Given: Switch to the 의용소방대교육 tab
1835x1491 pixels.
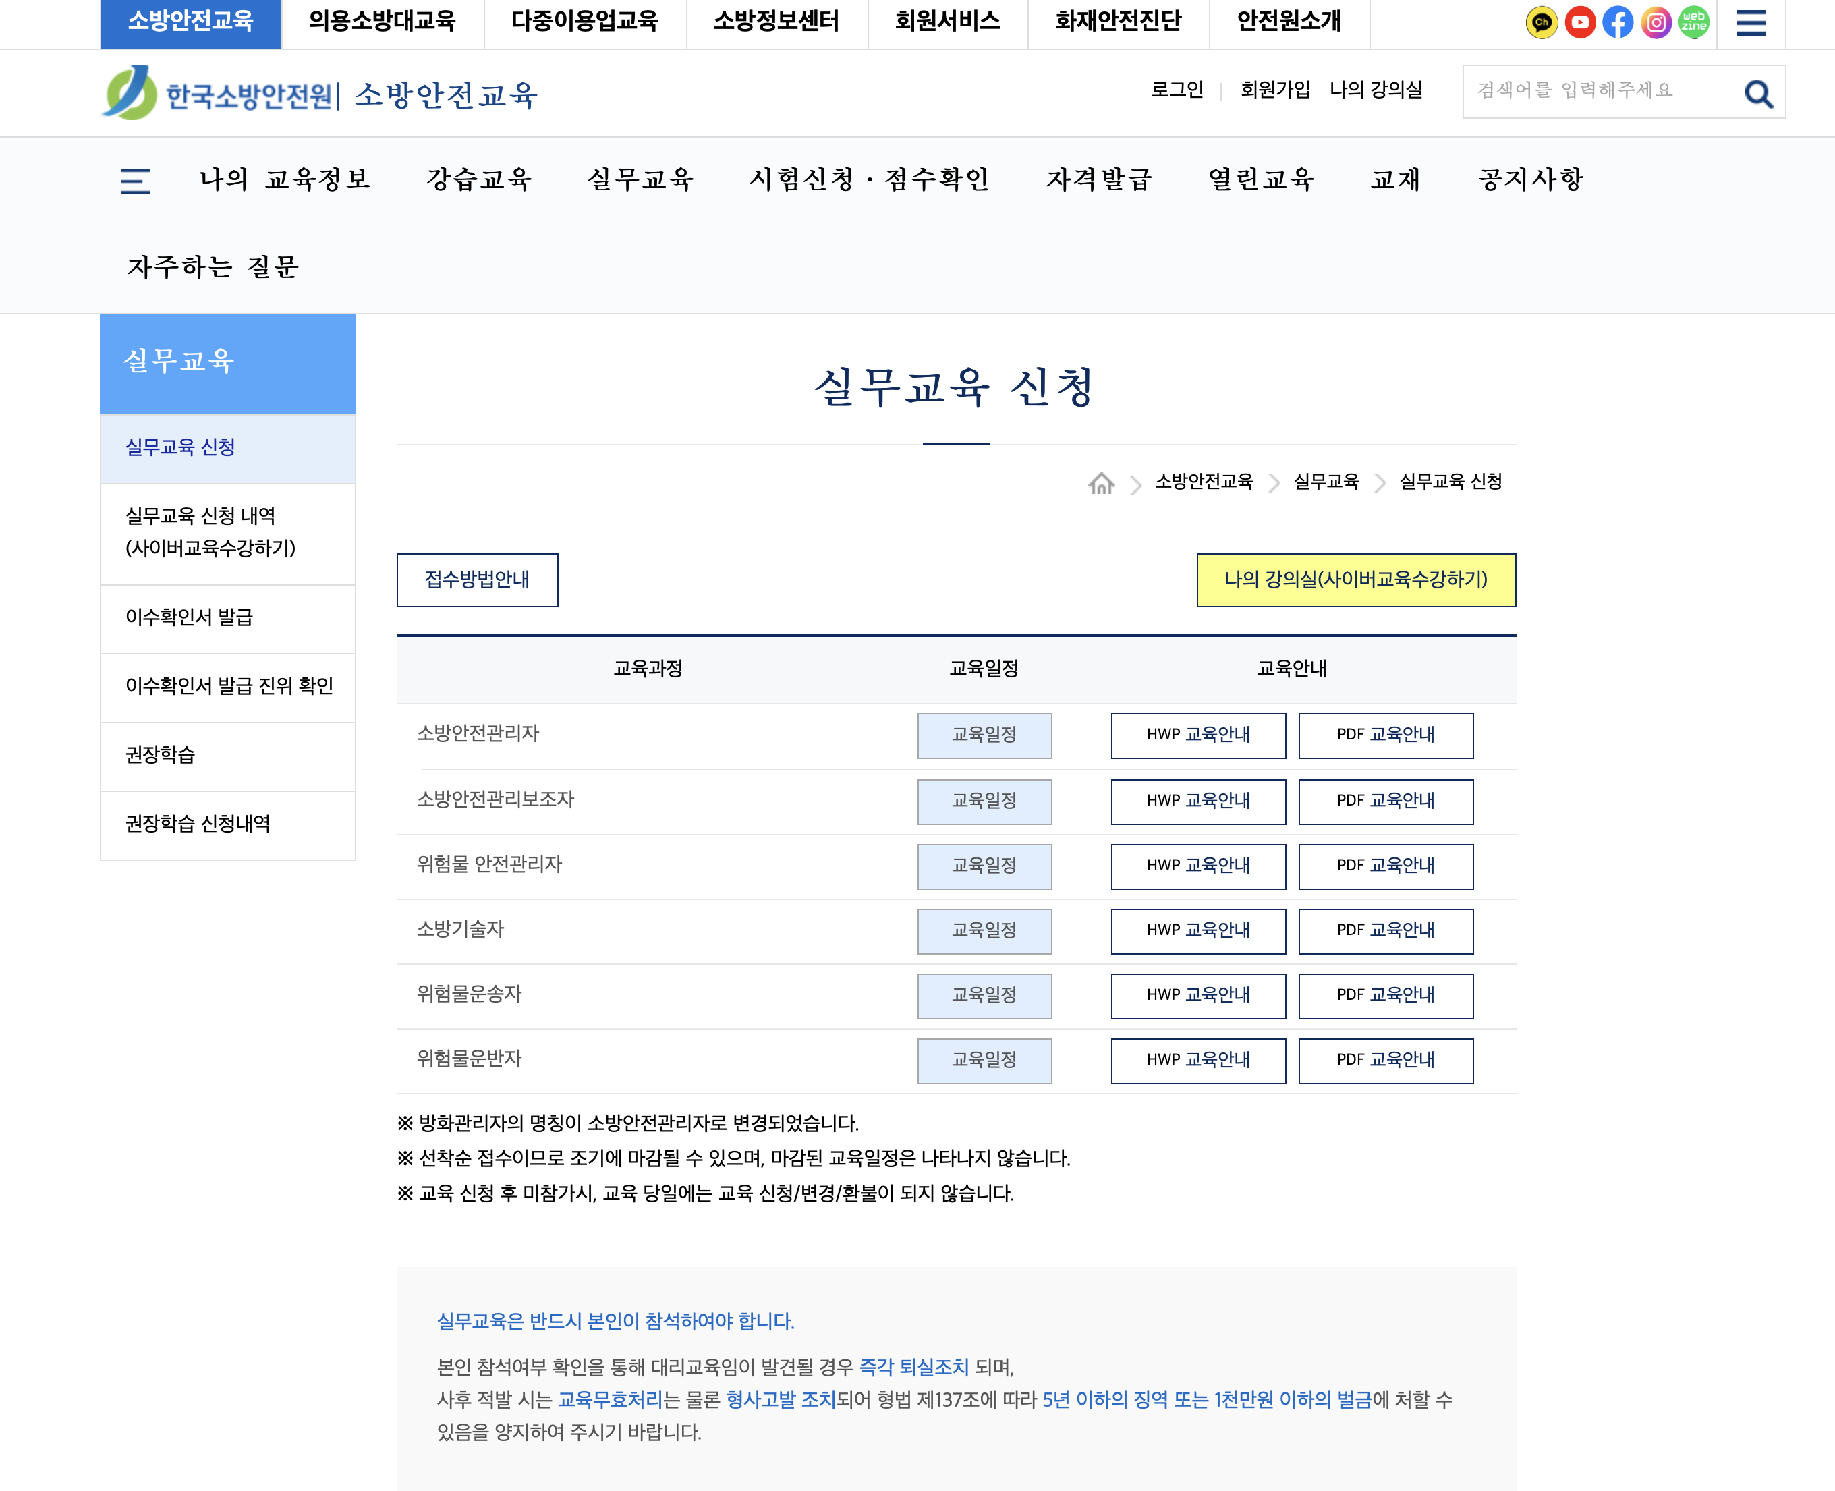Looking at the screenshot, I should point(384,23).
